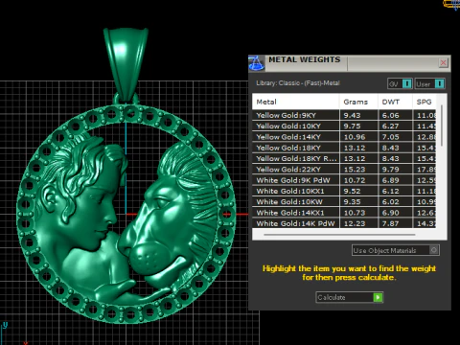
Task: Click the 6.02 DWT value
Action: point(391,202)
